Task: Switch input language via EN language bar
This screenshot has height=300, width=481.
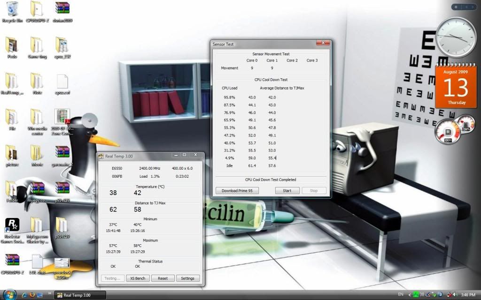Action: point(400,294)
